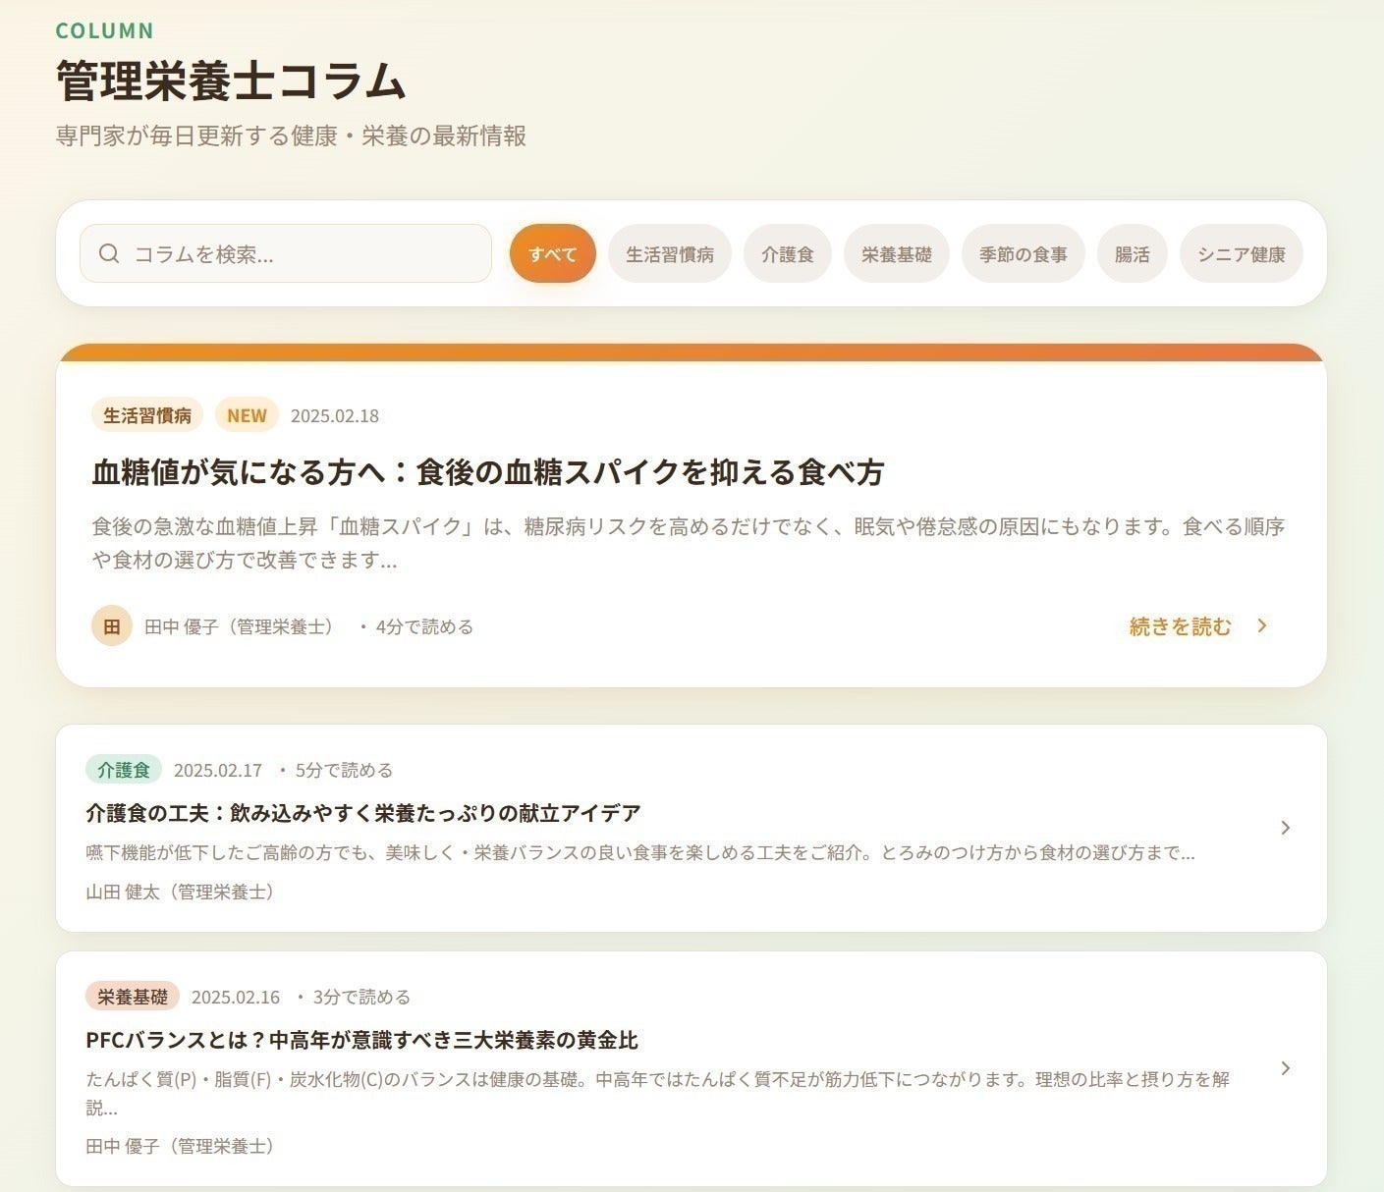Enable the 腸活 category filter
The height and width of the screenshot is (1192, 1384).
tap(1132, 253)
